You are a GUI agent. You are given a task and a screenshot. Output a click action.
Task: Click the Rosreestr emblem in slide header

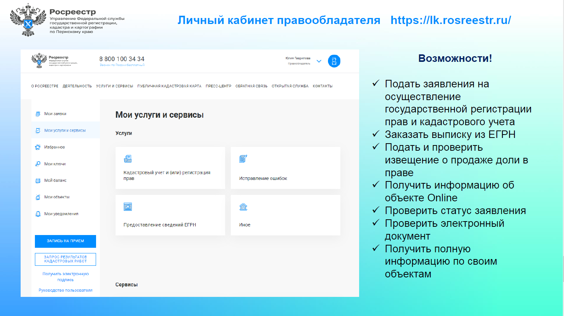[28, 20]
